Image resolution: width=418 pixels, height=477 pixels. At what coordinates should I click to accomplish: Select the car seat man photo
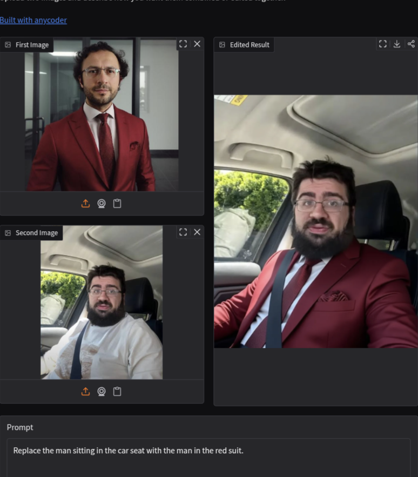102,303
